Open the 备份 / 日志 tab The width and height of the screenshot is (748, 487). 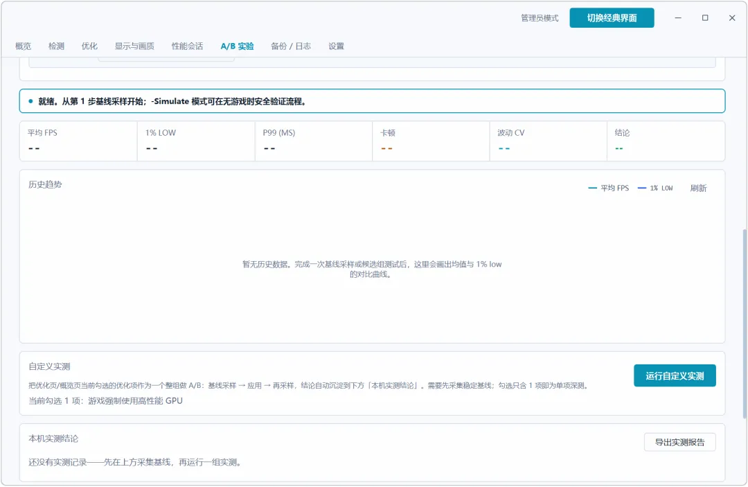(x=290, y=46)
